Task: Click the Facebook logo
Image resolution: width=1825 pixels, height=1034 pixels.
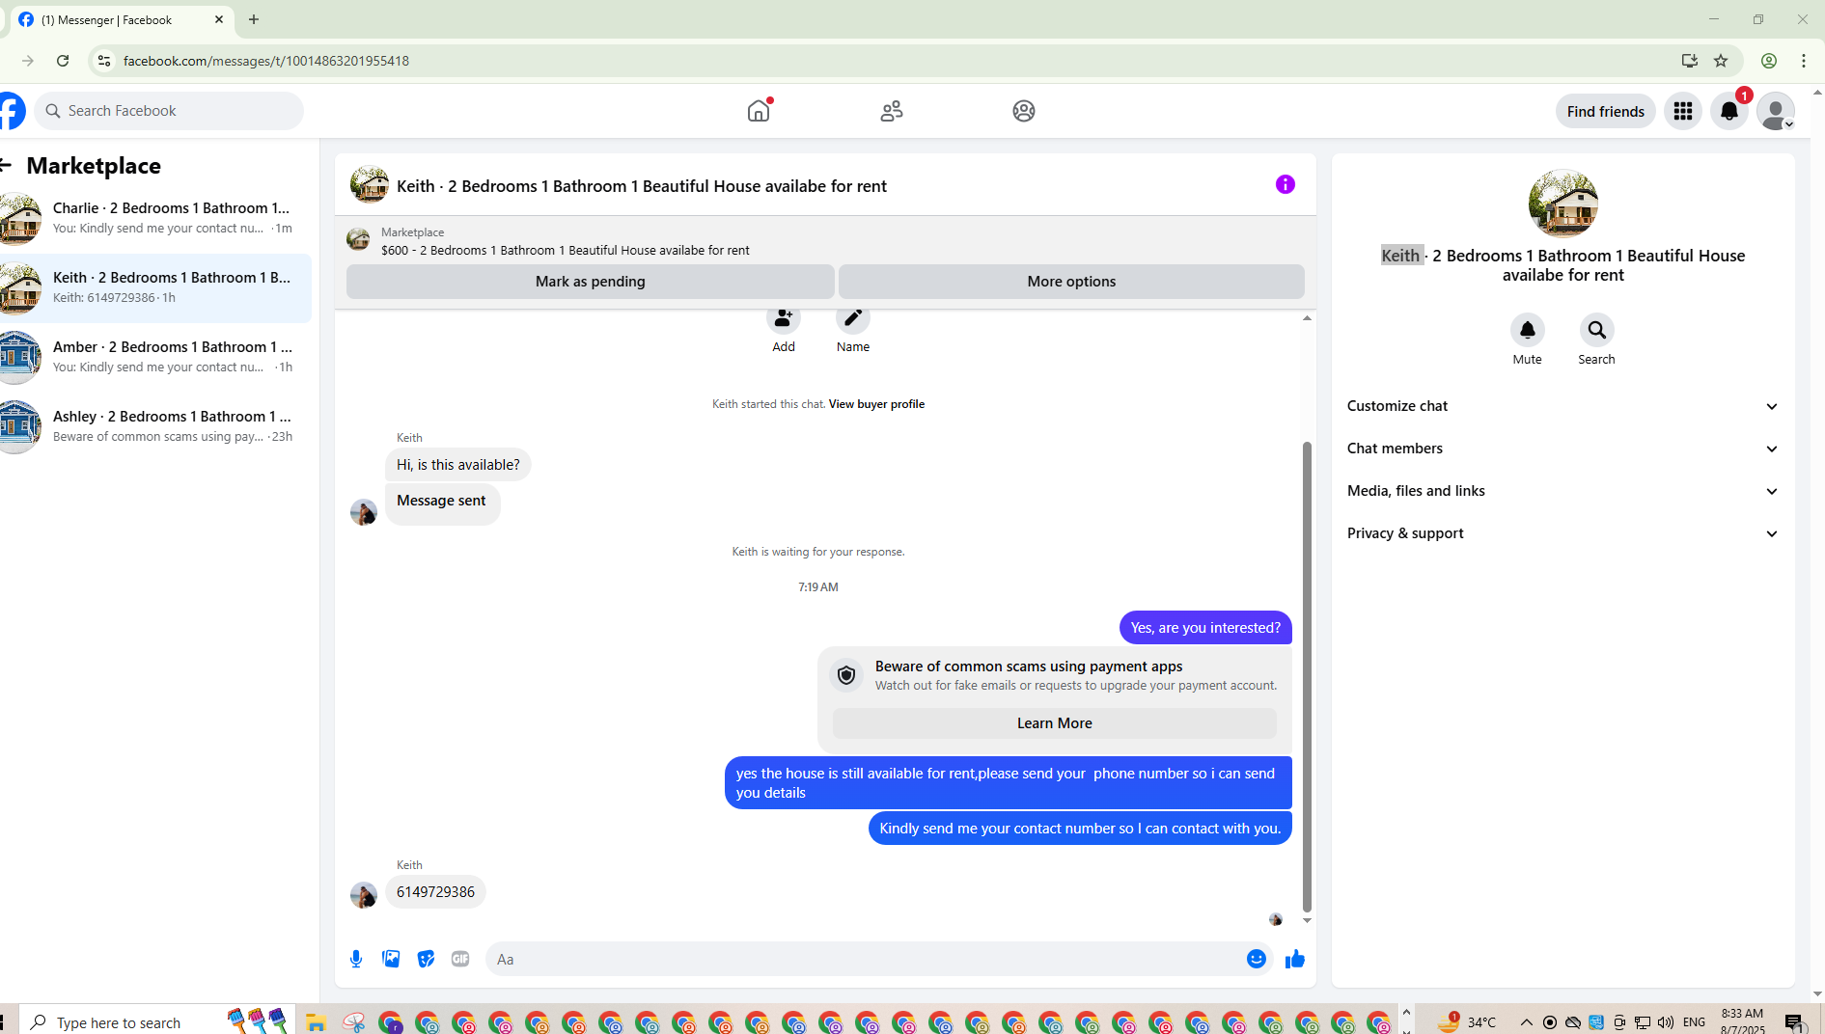Action: [x=12, y=111]
